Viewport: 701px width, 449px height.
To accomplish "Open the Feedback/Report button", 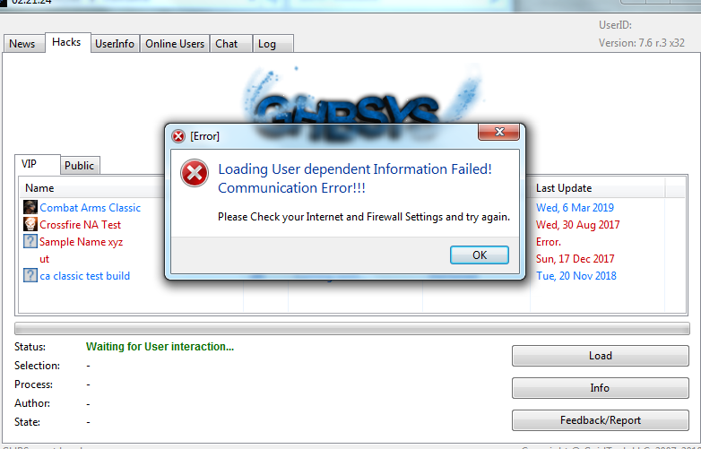I will [601, 420].
